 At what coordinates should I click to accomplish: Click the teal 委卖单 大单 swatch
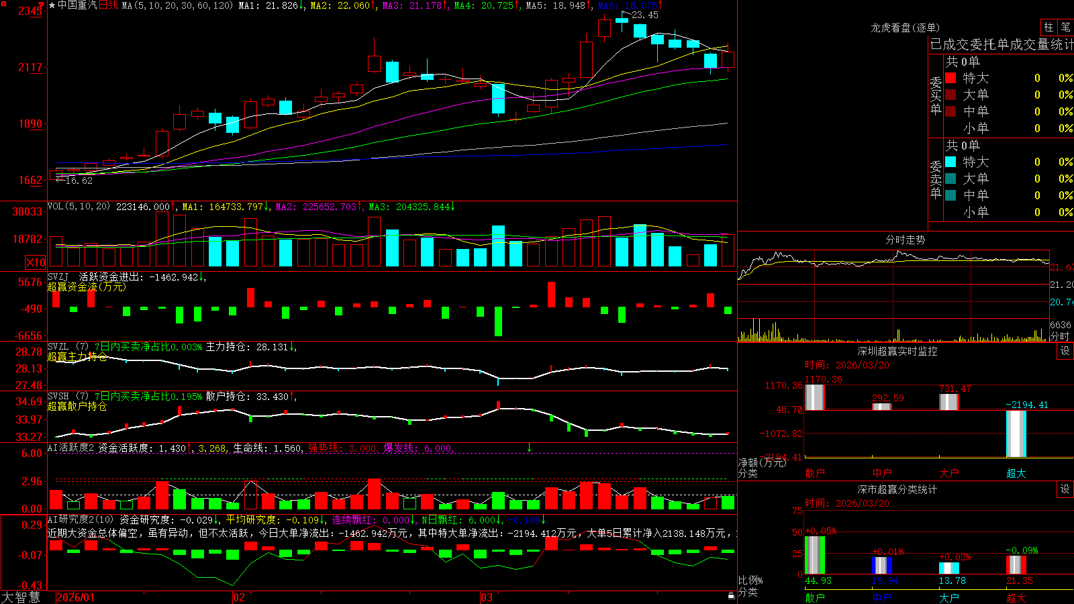coord(950,179)
